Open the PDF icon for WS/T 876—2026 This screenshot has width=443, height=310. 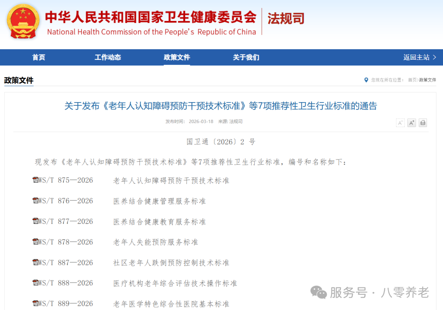[35, 201]
